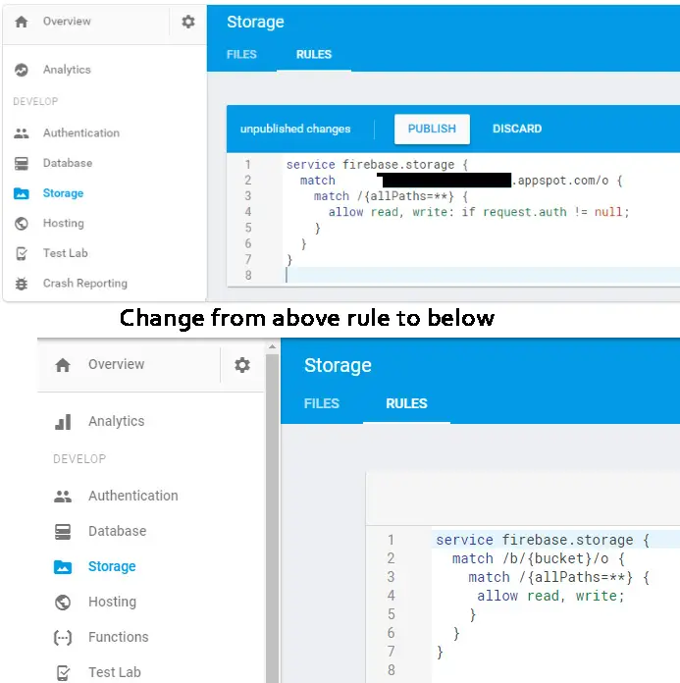Click '.appspot.com/o' text in top editor

click(x=560, y=181)
